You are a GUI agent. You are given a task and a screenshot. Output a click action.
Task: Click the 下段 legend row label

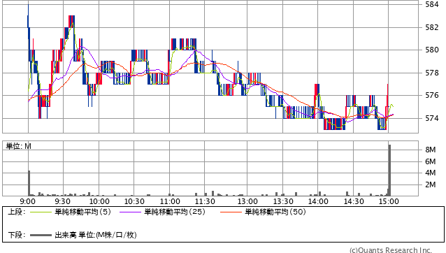coord(17,235)
